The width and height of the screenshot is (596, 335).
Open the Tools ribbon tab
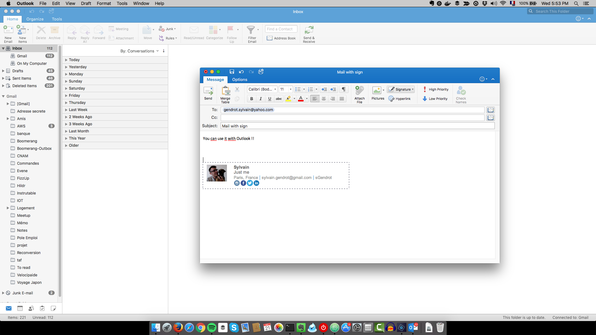coord(57,19)
